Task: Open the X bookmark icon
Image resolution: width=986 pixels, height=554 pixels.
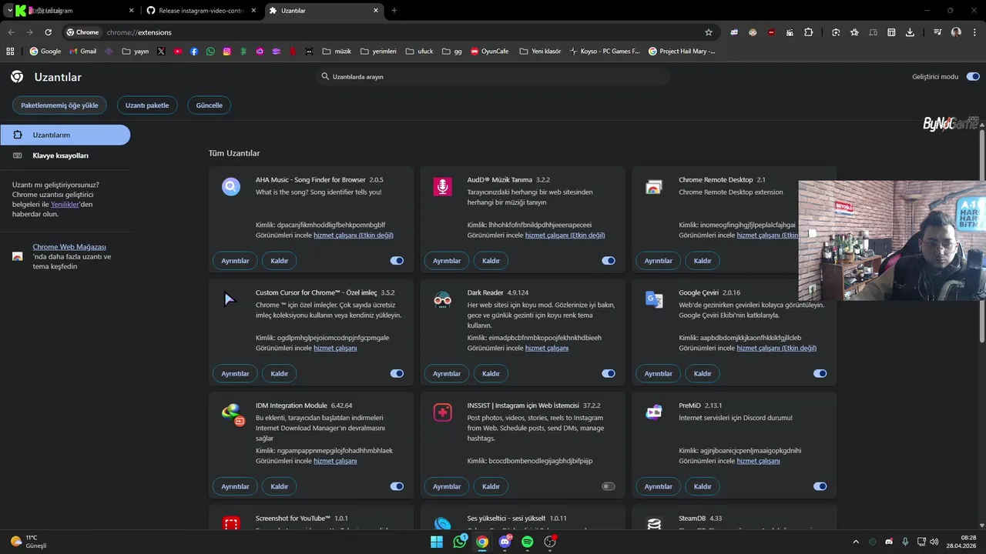Action: 161,52
